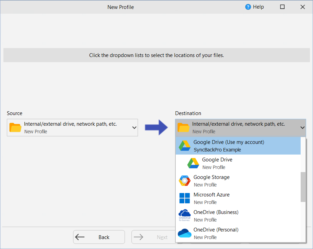Maximize the New Profile window
This screenshot has height=249, width=313.
pos(282,7)
